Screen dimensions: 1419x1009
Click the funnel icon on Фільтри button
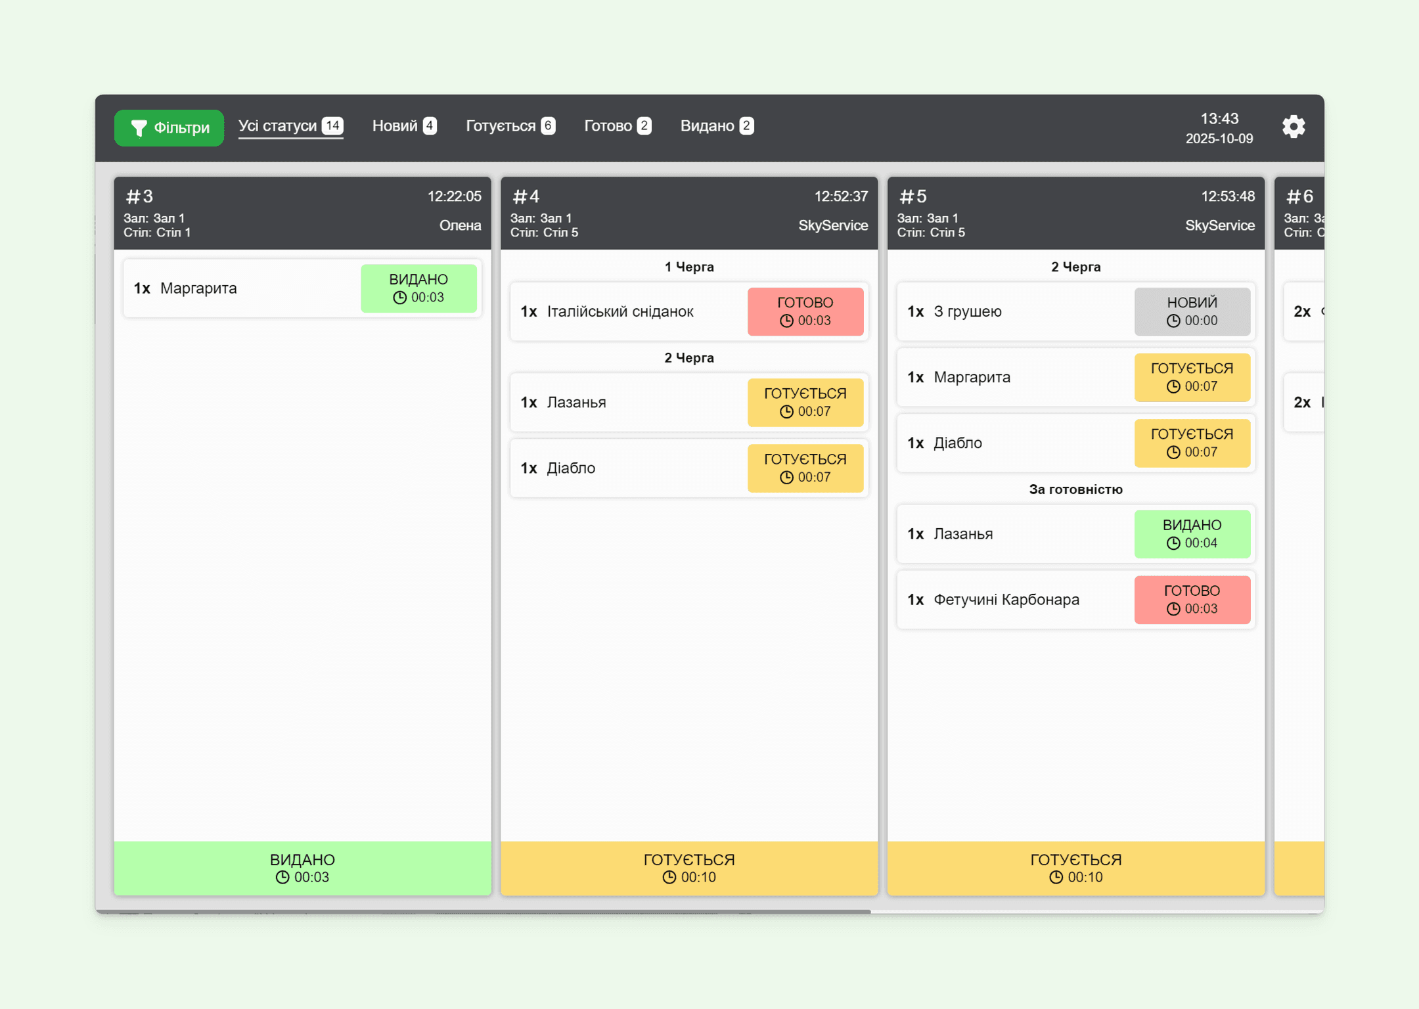139,127
